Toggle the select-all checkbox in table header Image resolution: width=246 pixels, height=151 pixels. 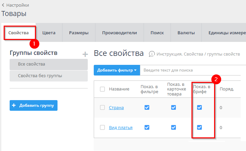coord(102,89)
